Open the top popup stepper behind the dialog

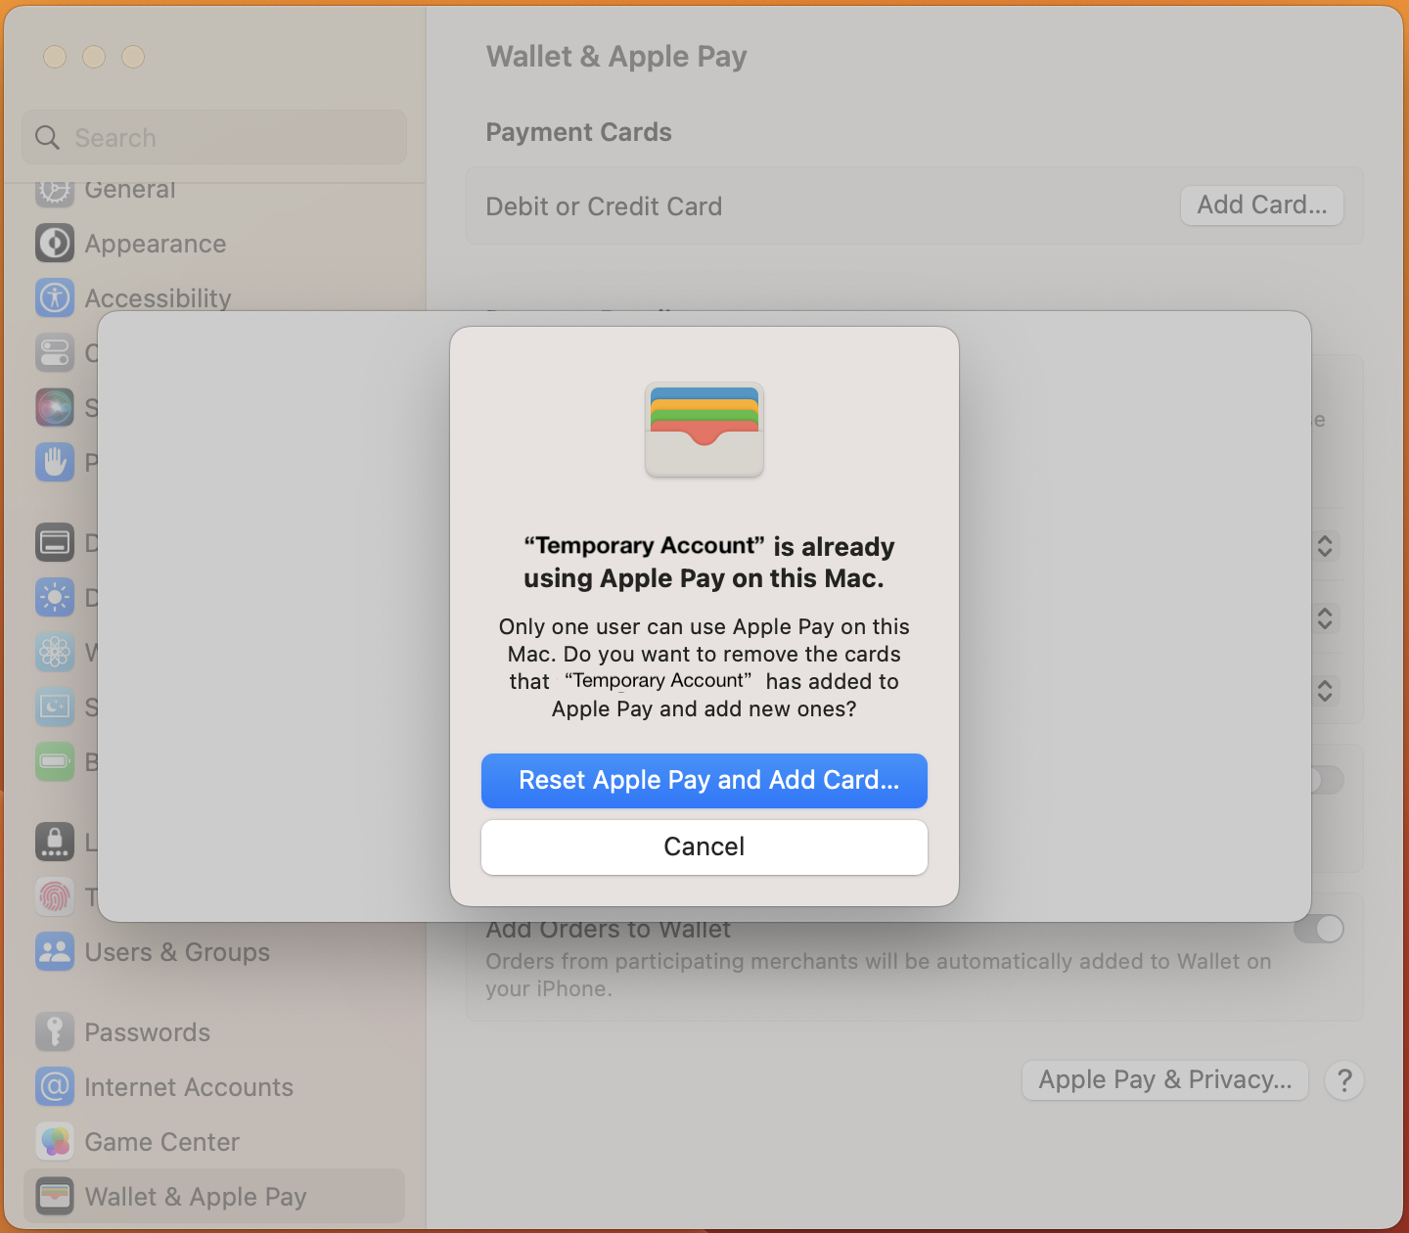point(1325,546)
